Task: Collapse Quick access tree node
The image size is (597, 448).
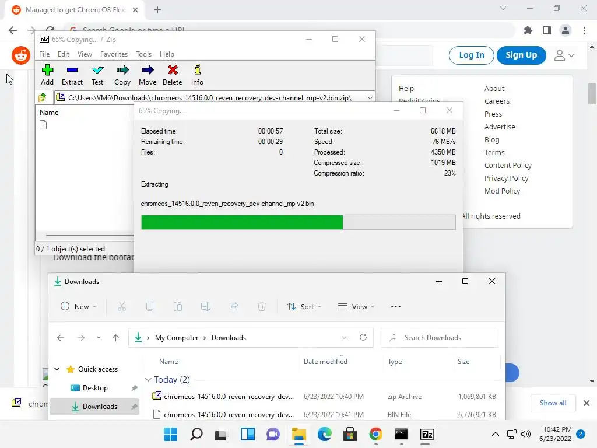Action: tap(57, 369)
